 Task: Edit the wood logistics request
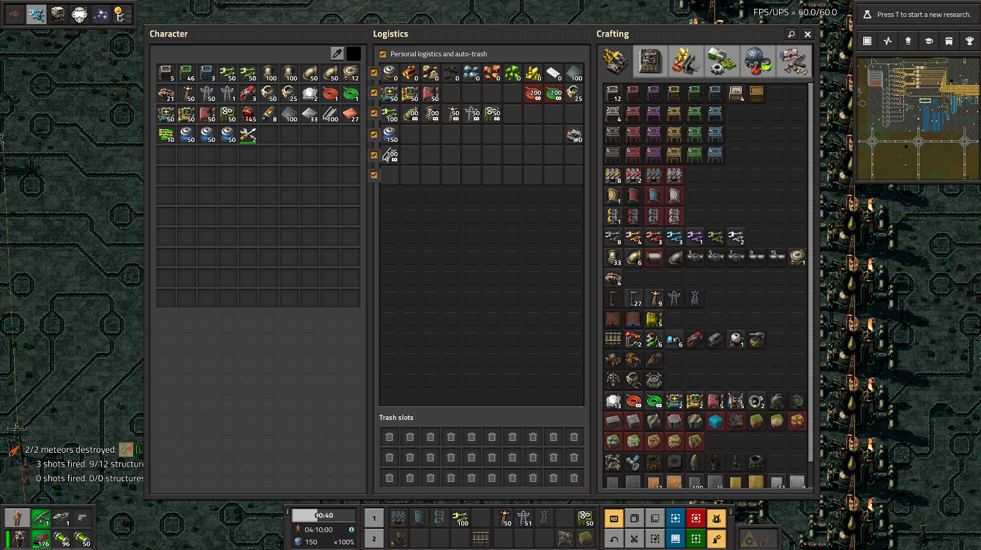tap(410, 73)
